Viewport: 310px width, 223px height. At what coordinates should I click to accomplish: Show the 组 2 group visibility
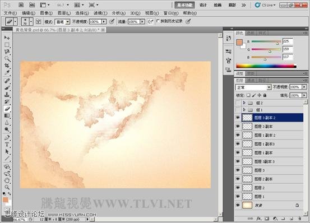(238, 103)
